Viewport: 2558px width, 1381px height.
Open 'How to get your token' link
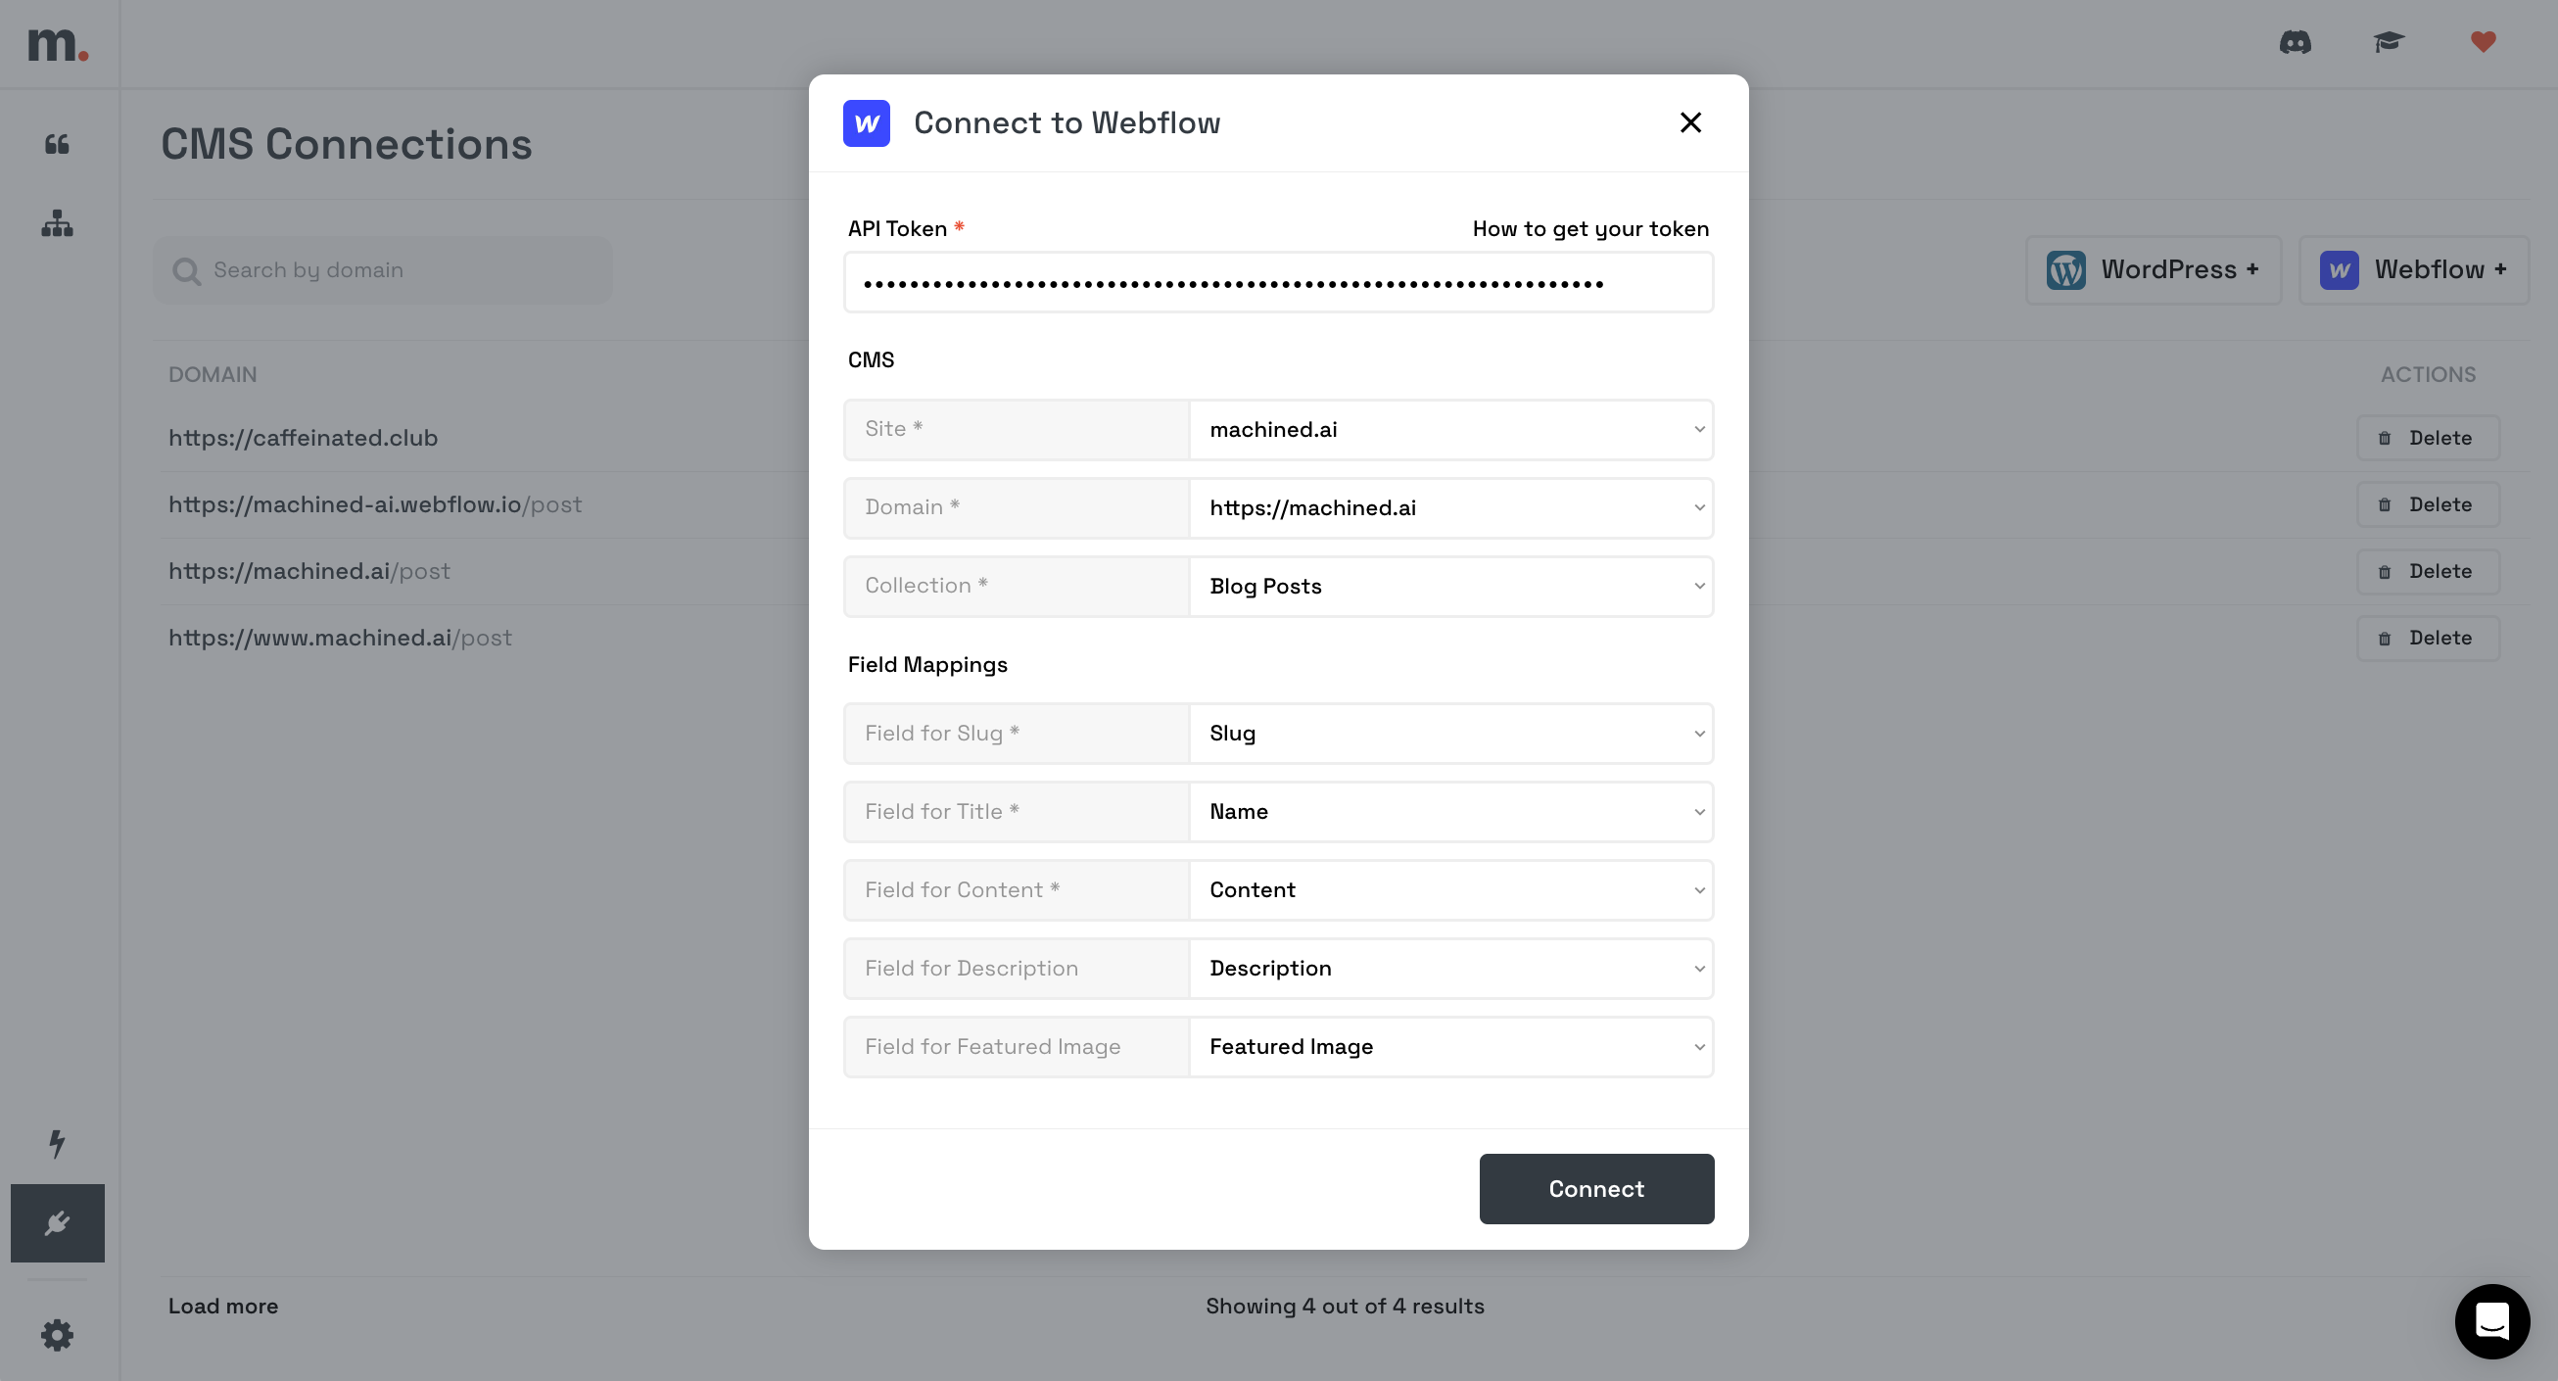1589,229
